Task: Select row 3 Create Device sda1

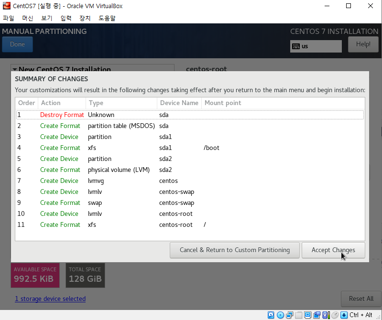Action: [x=190, y=137]
